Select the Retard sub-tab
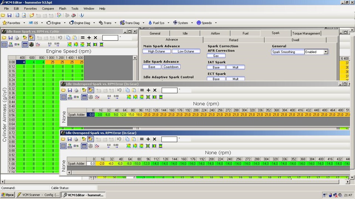This screenshot has width=355, height=199. [233, 40]
